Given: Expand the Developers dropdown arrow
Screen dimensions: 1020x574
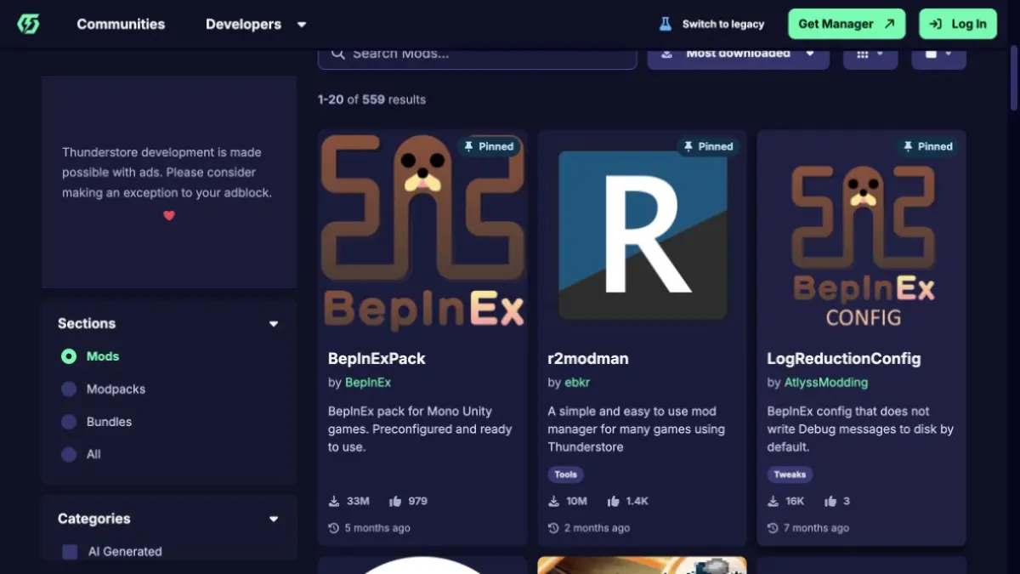Looking at the screenshot, I should pyautogui.click(x=301, y=25).
